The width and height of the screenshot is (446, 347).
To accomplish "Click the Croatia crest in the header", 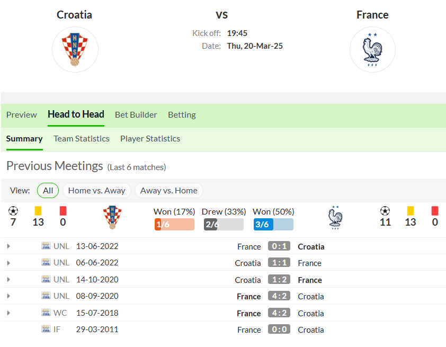I will click(75, 49).
